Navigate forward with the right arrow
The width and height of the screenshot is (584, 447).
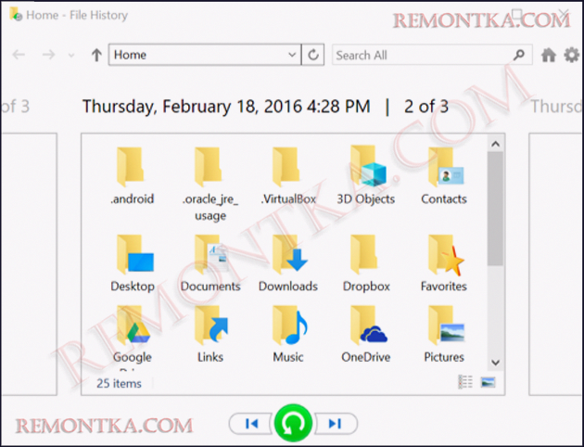pyautogui.click(x=48, y=55)
